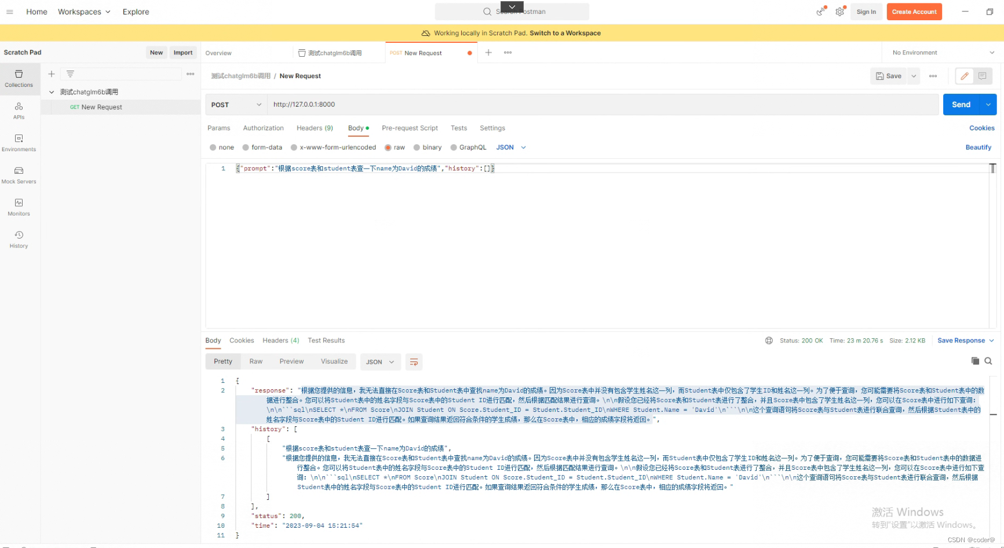Open request more actions ellipsis
The width and height of the screenshot is (1004, 548).
933,76
